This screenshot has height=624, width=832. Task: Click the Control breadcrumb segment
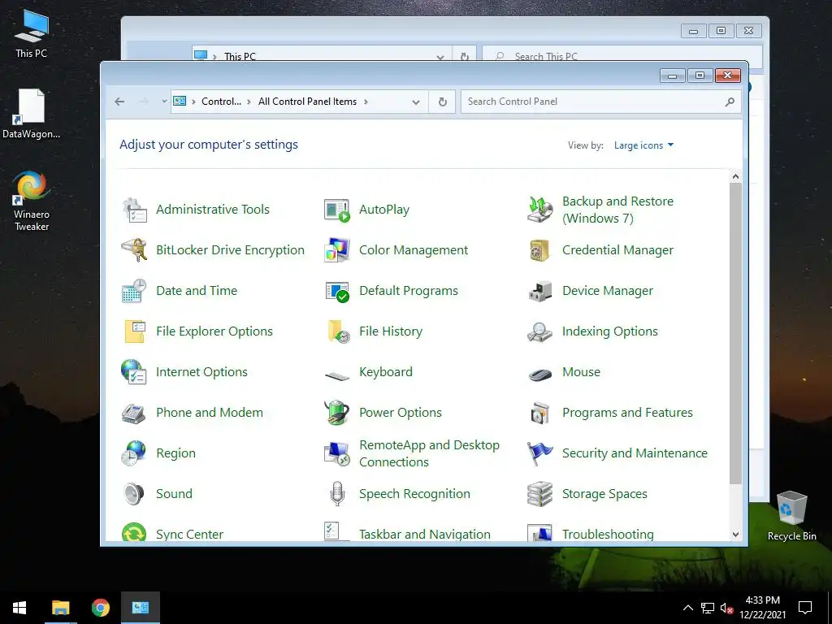click(x=221, y=102)
